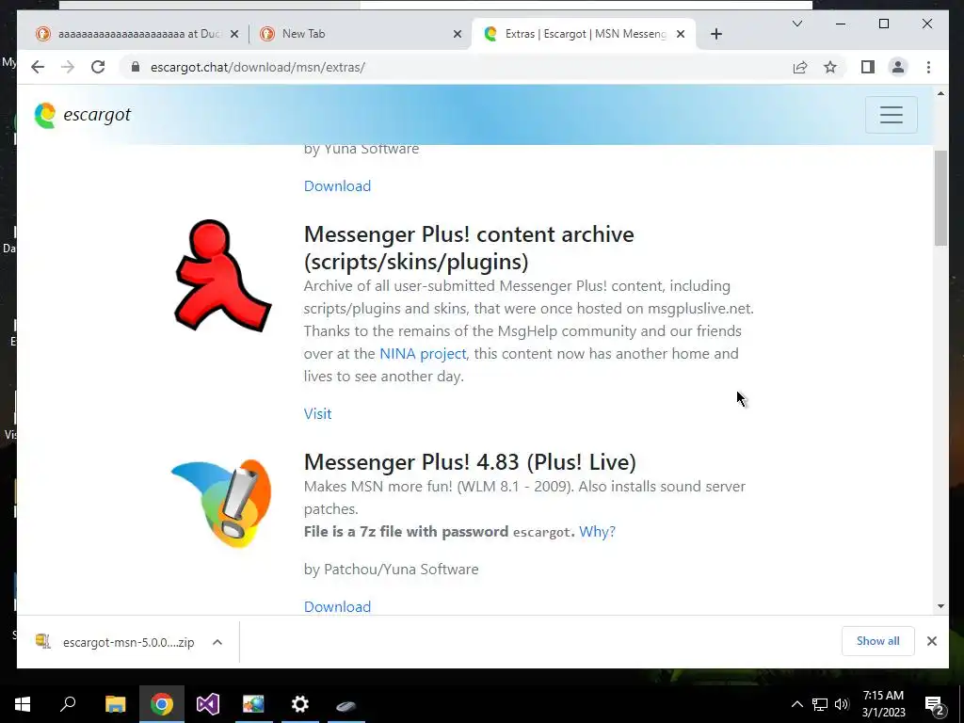
Task: Bookmark this tab with star icon
Action: pos(830,67)
